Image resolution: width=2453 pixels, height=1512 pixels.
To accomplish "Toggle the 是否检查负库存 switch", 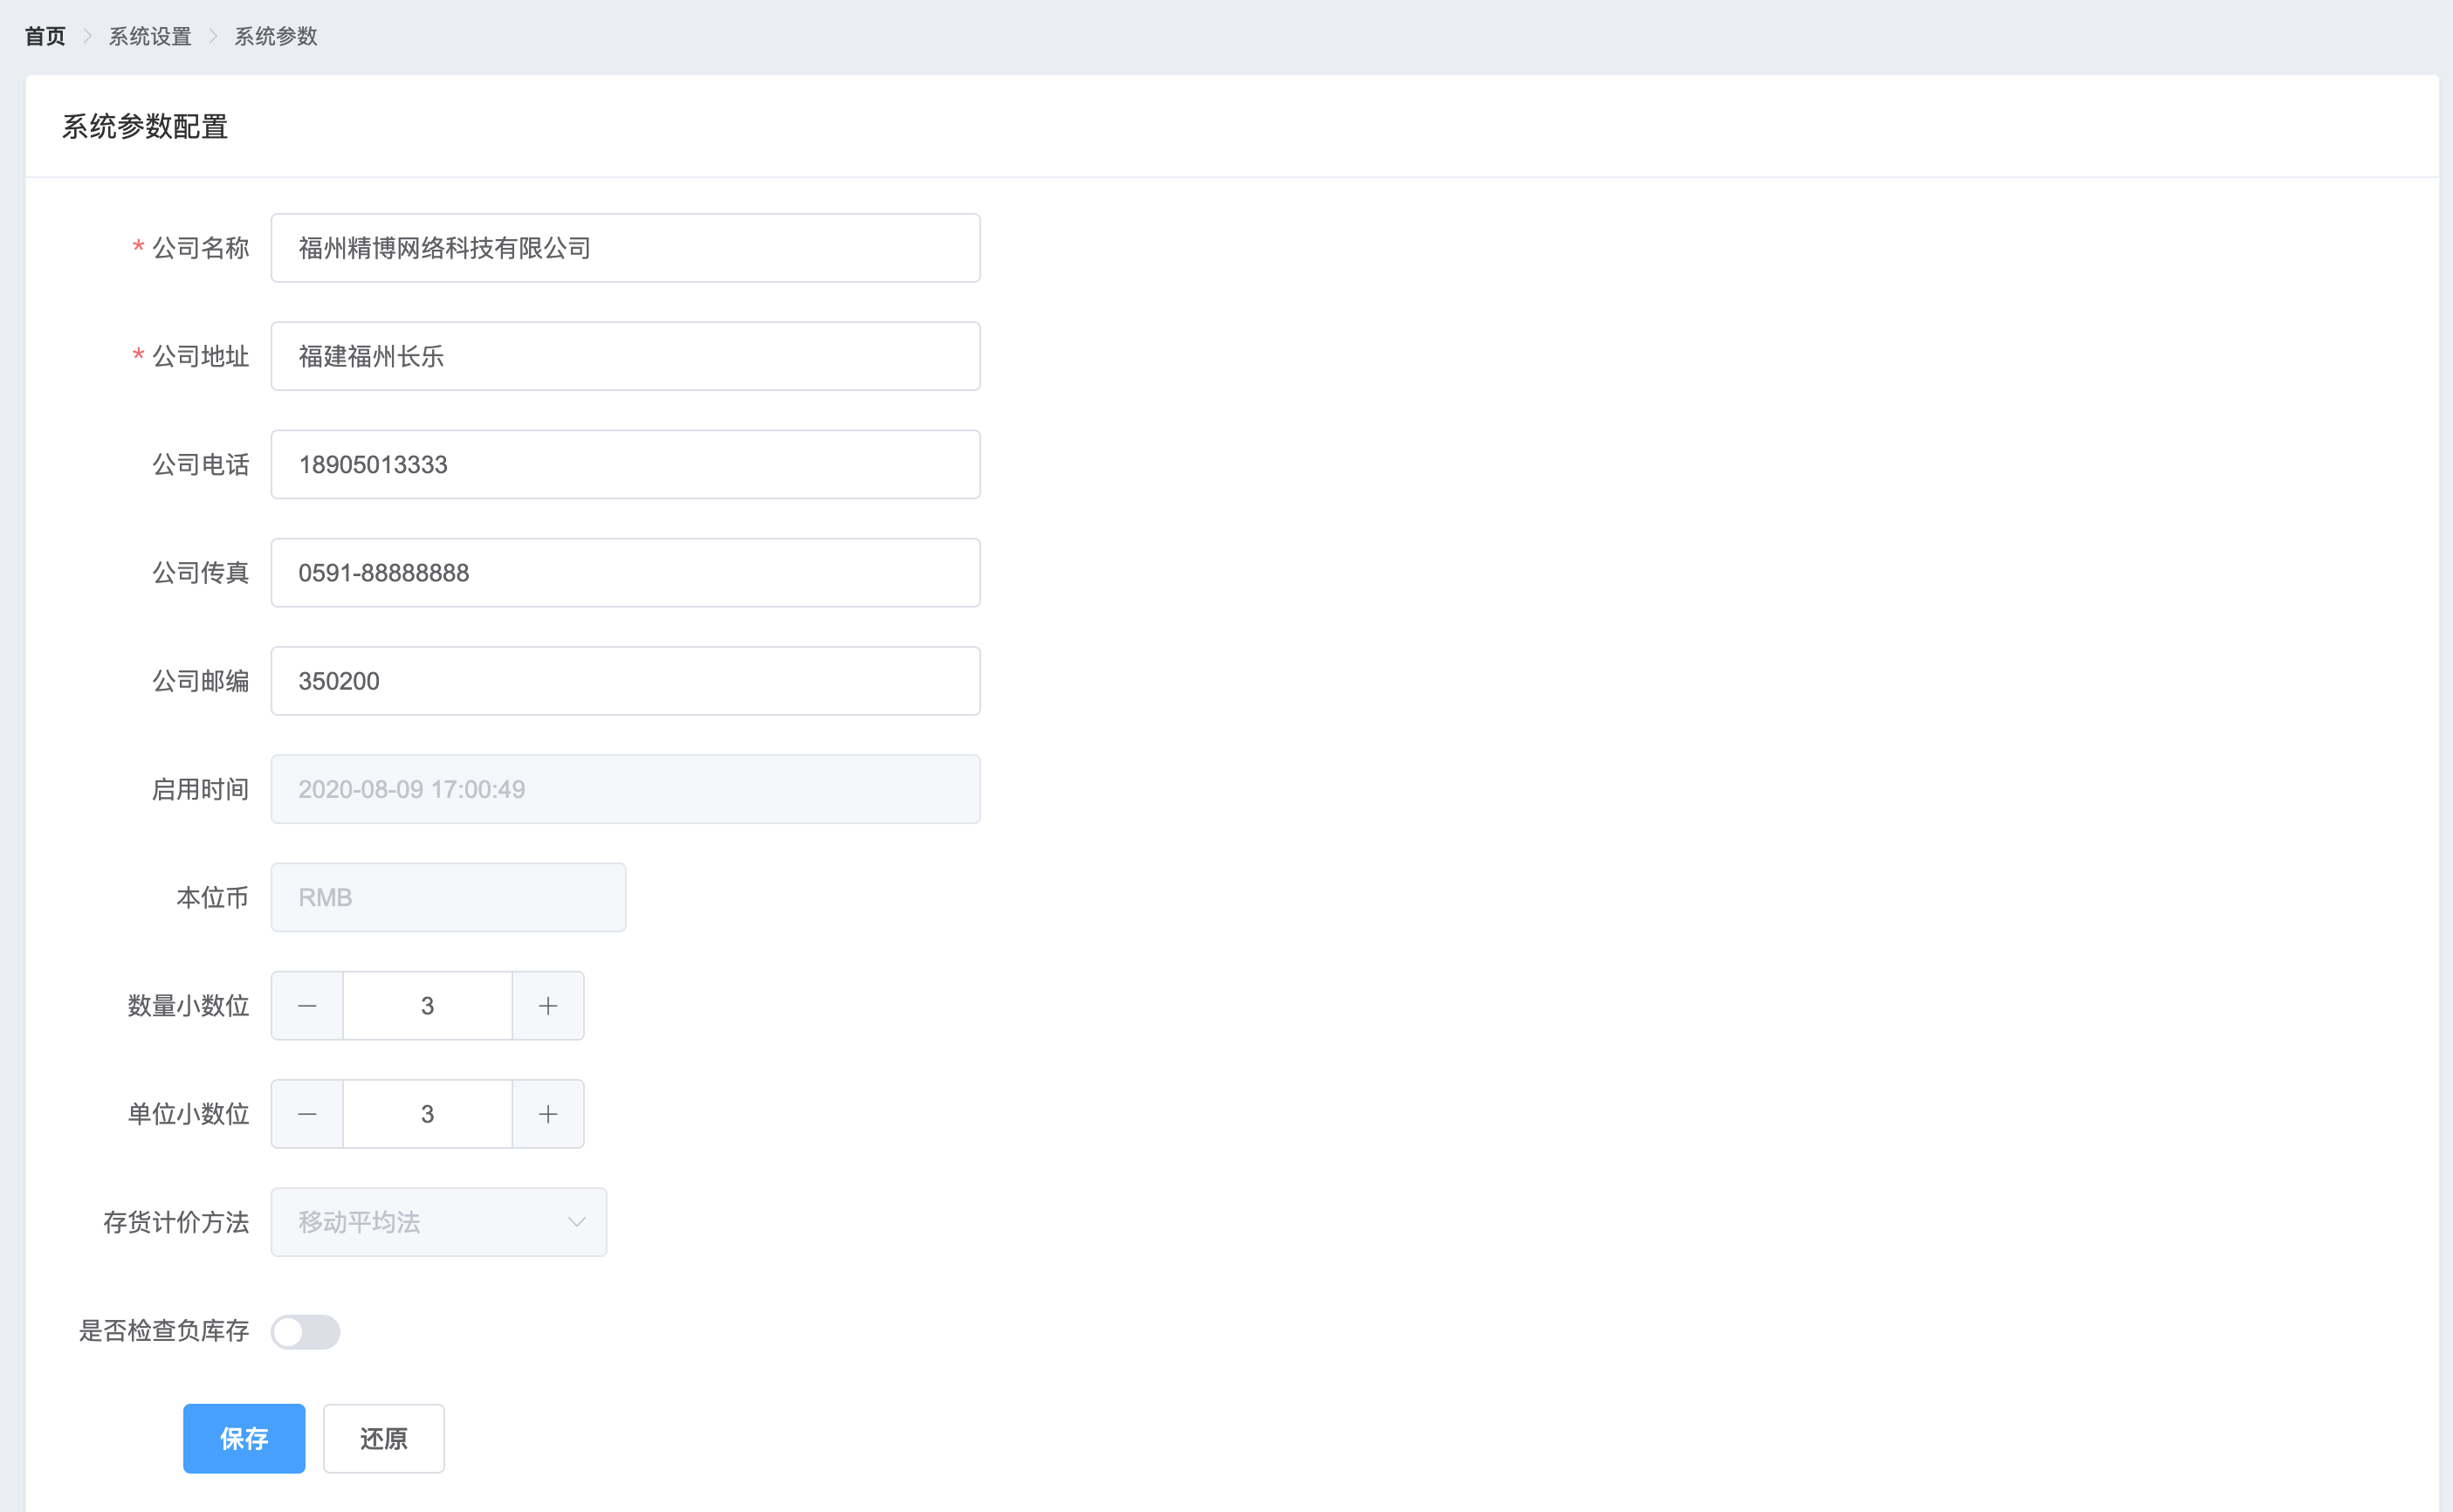I will (x=306, y=1331).
